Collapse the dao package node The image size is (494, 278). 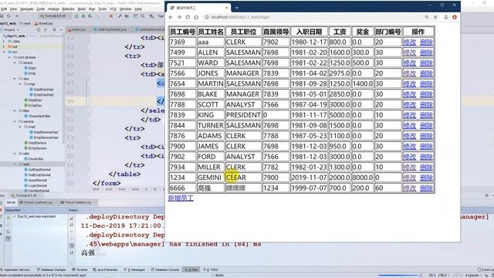15,79
